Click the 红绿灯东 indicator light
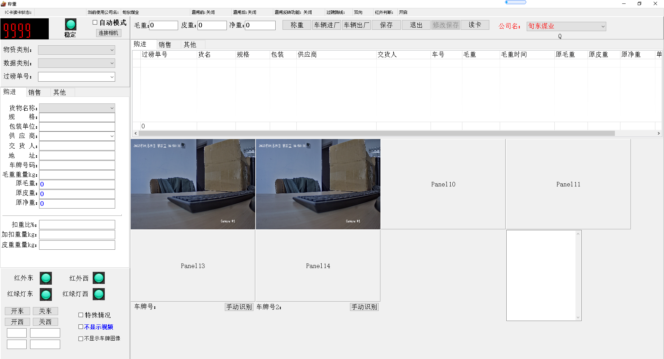 coord(46,294)
